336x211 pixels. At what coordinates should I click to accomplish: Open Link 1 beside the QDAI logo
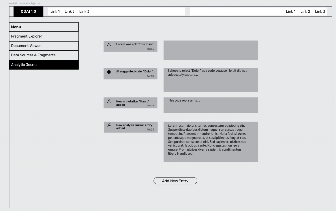point(55,11)
